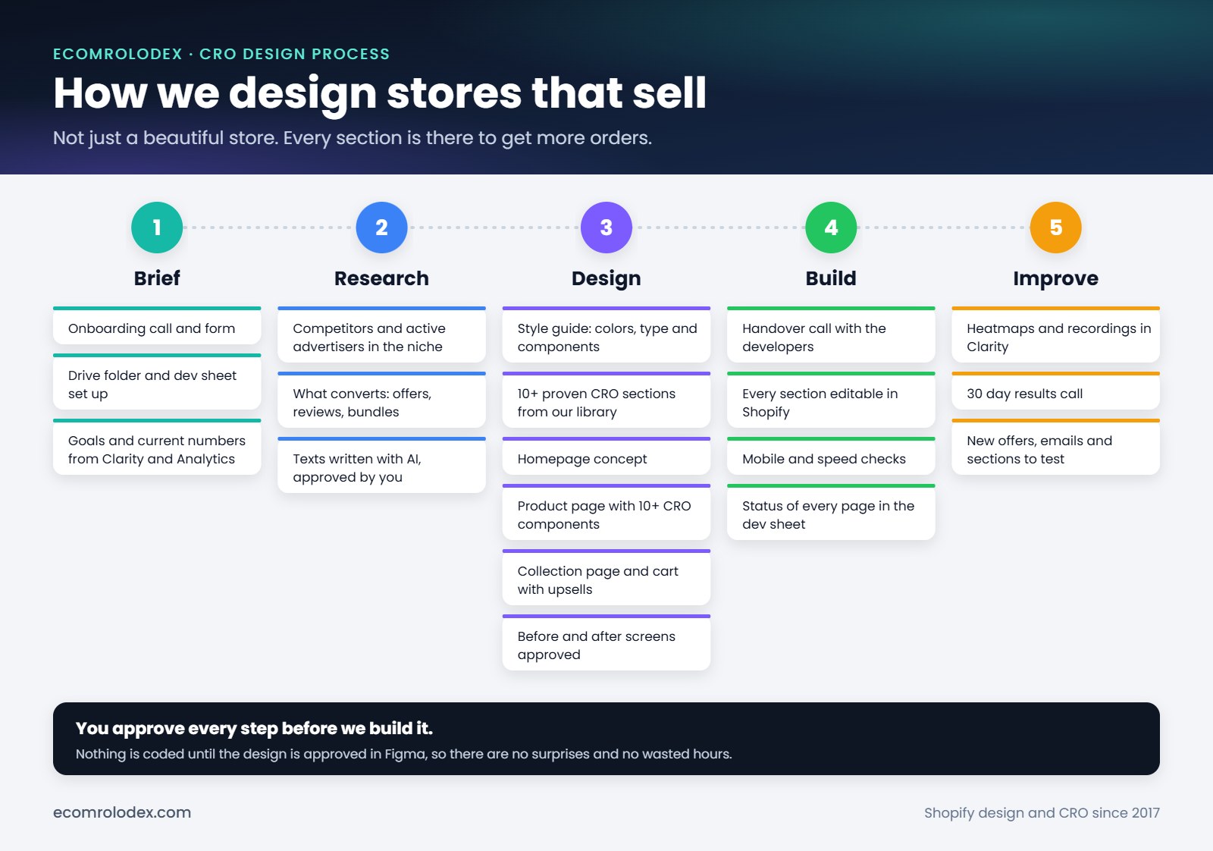Click the Homepage concept card

point(606,456)
